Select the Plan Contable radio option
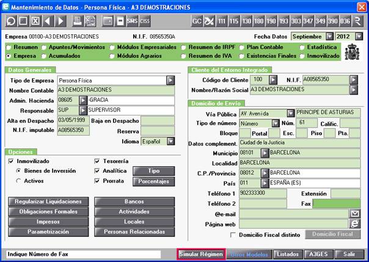The width and height of the screenshot is (369, 262). (x=241, y=47)
